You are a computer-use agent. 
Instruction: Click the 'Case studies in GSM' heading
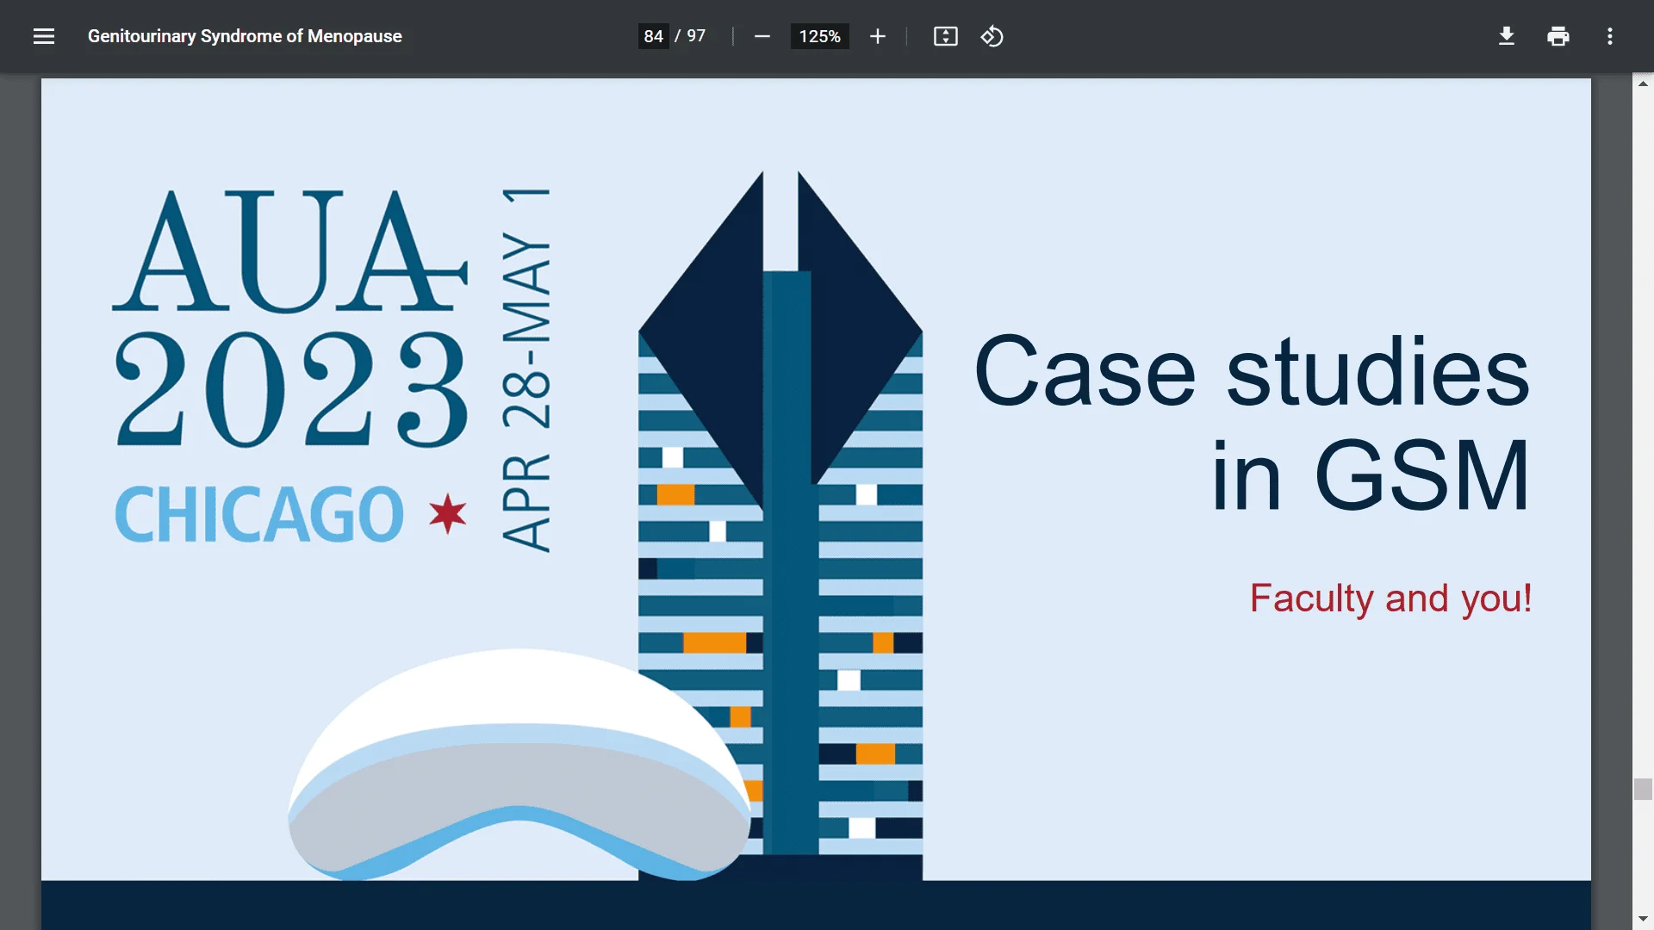(1252, 422)
